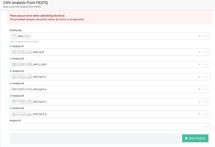Screen dimensions: 215x147
Task: Open the Analysis #7 dropdown arrow
Action: pos(206,126)
